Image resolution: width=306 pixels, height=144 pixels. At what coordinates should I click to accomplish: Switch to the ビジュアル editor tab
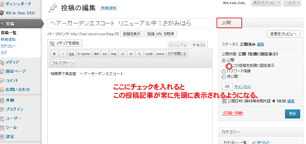[178, 45]
